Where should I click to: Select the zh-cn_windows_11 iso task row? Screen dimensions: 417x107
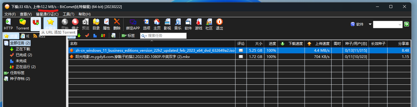pyautogui.click(x=239, y=50)
